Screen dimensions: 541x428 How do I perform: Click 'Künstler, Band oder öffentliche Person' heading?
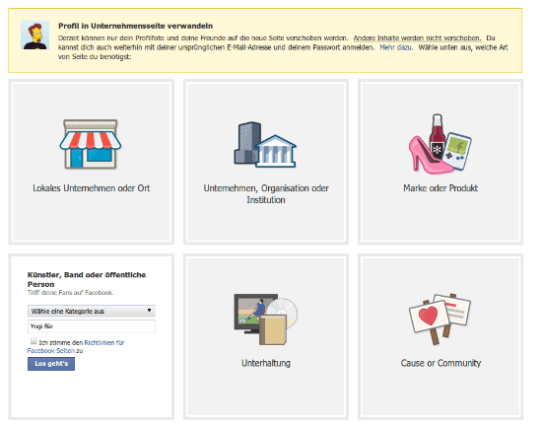(x=87, y=280)
